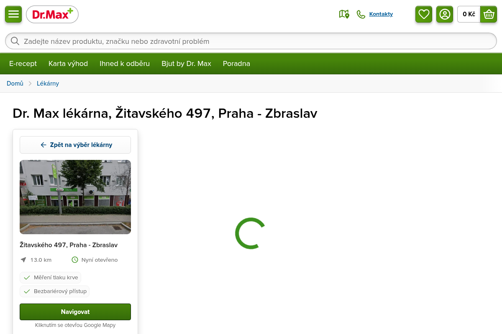Open the user account icon

pyautogui.click(x=445, y=14)
